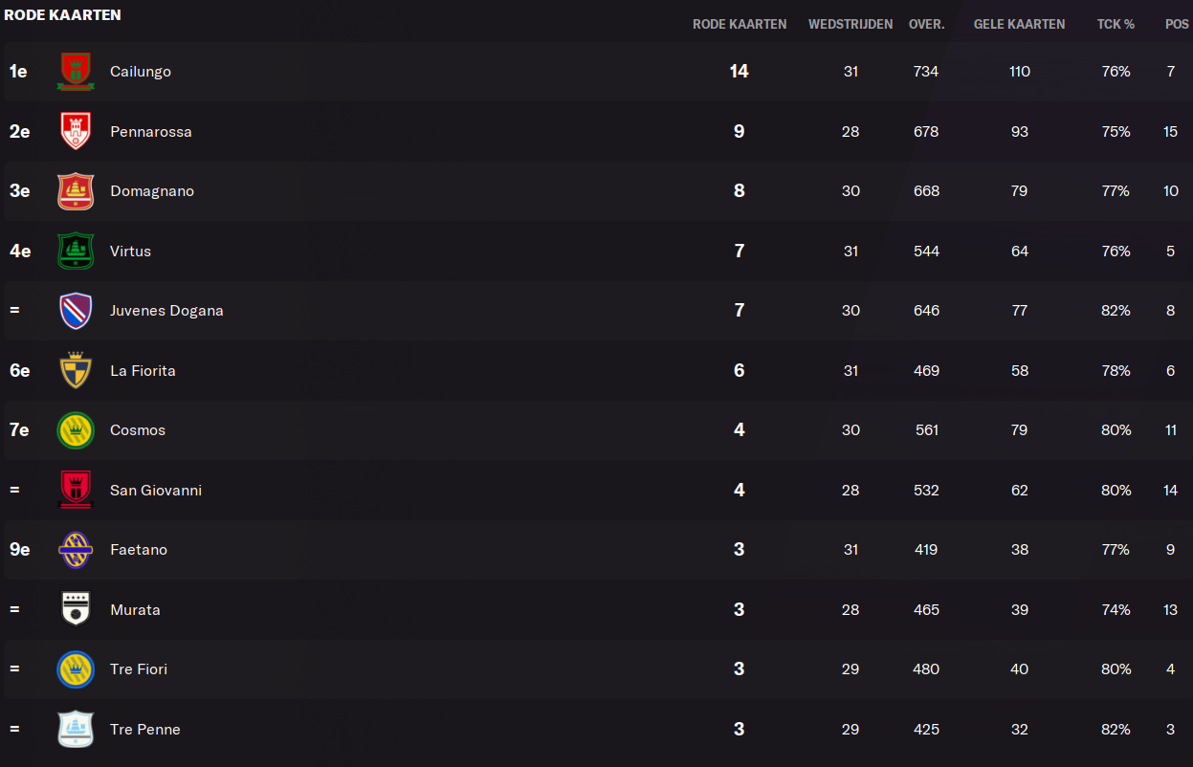Click the La Fiorita club crest
The height and width of the screenshot is (767, 1193).
[x=76, y=370]
